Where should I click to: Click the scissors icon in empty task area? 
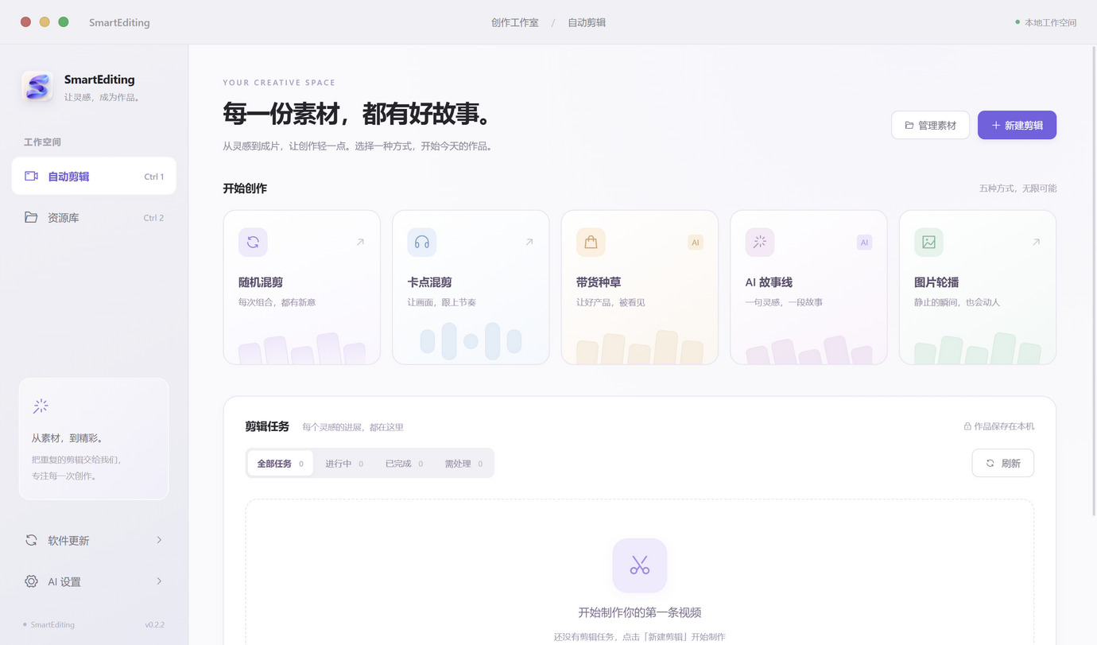[x=640, y=565]
